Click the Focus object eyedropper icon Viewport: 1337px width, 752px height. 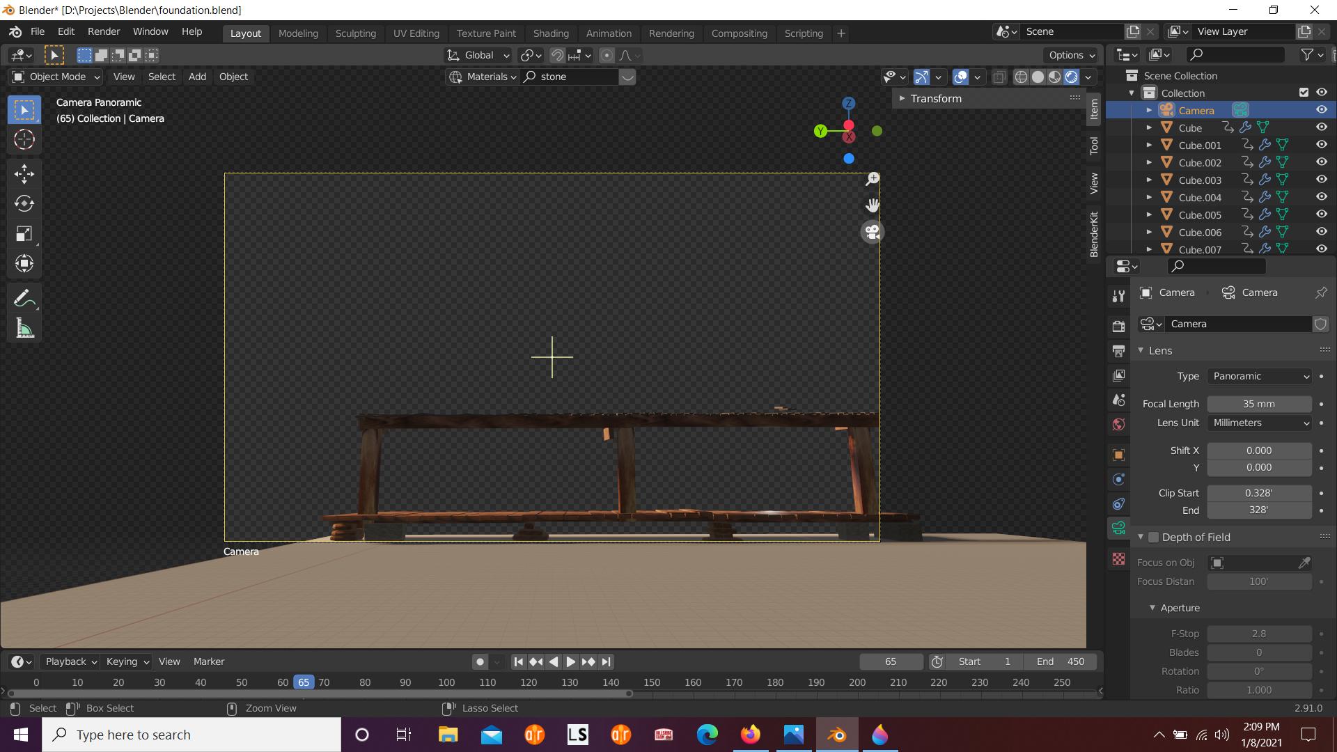(1304, 563)
